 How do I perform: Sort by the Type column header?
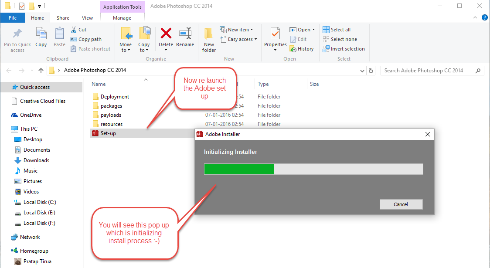pos(263,84)
